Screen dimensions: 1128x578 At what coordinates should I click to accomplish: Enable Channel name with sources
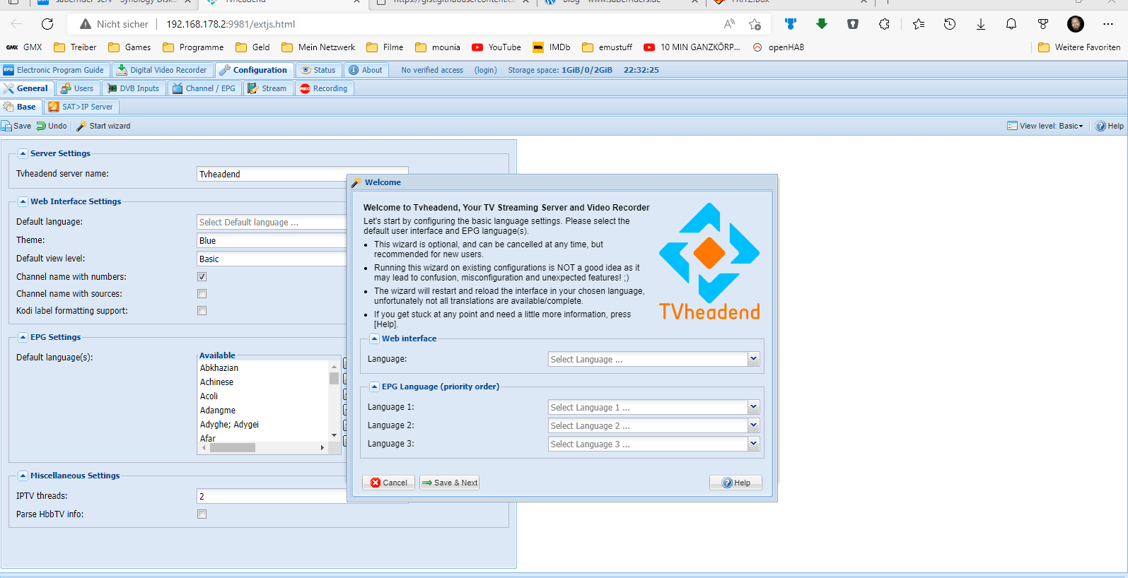[x=202, y=294]
